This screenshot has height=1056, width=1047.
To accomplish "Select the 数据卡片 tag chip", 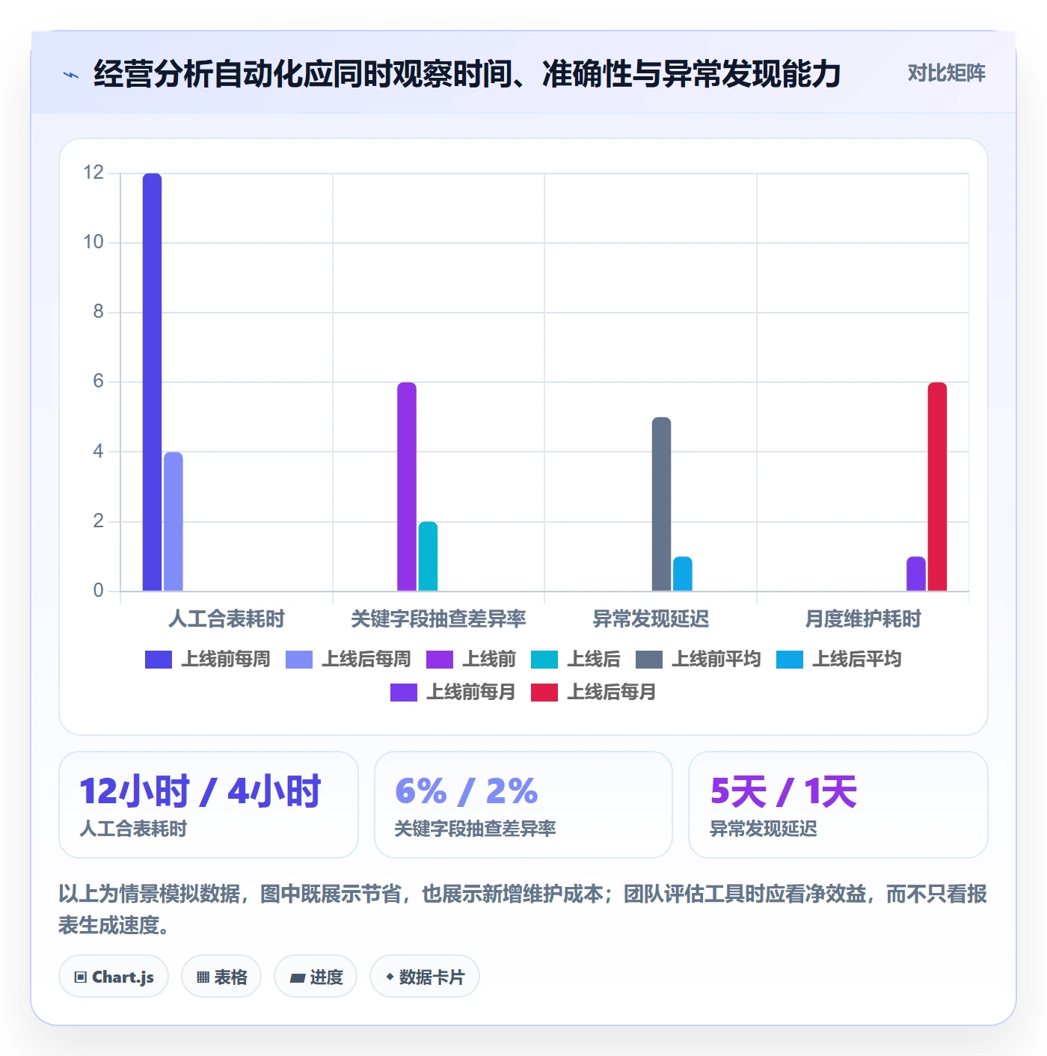I will coord(425,977).
